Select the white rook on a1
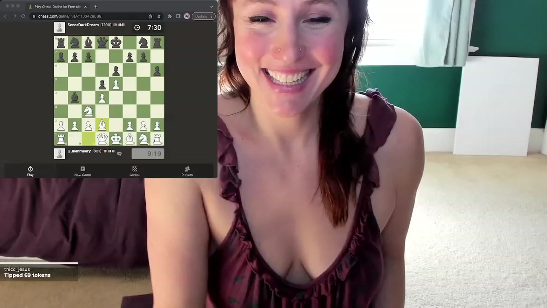The image size is (547, 308). point(61,139)
